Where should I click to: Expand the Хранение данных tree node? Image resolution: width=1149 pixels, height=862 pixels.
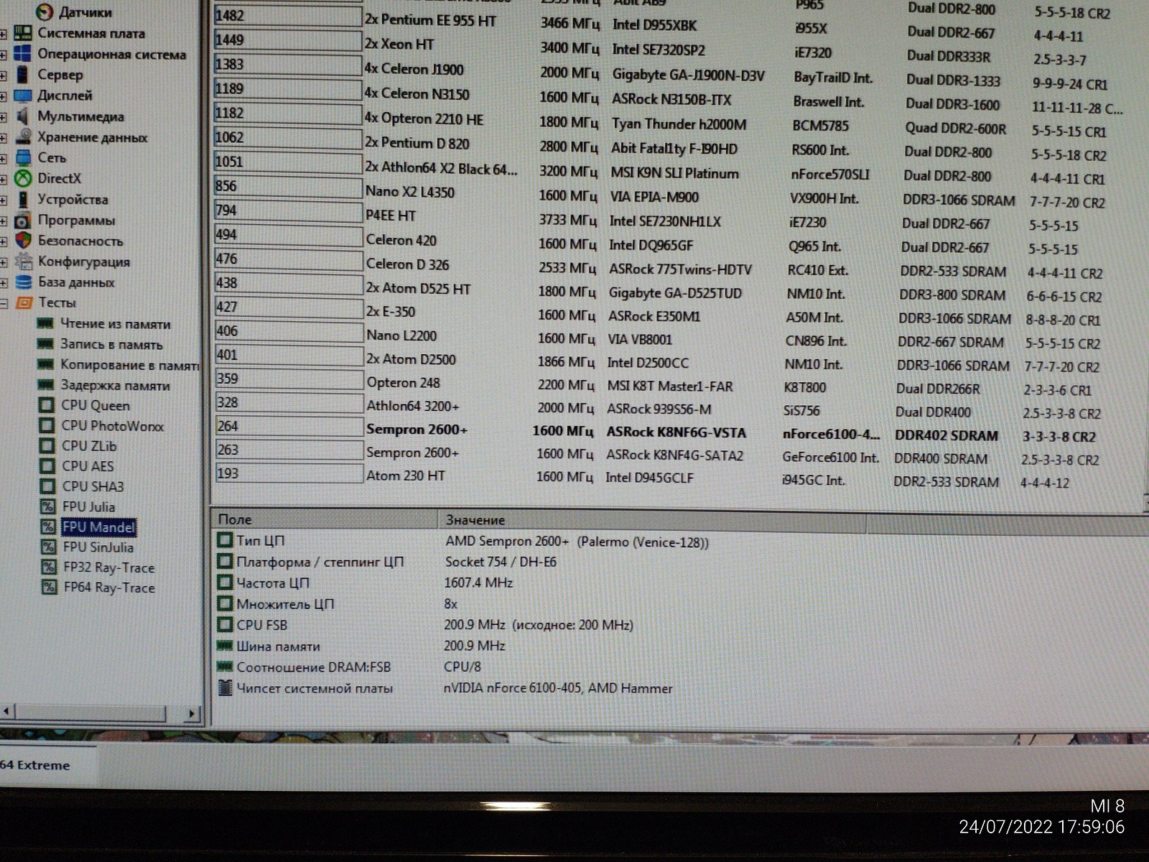point(4,138)
